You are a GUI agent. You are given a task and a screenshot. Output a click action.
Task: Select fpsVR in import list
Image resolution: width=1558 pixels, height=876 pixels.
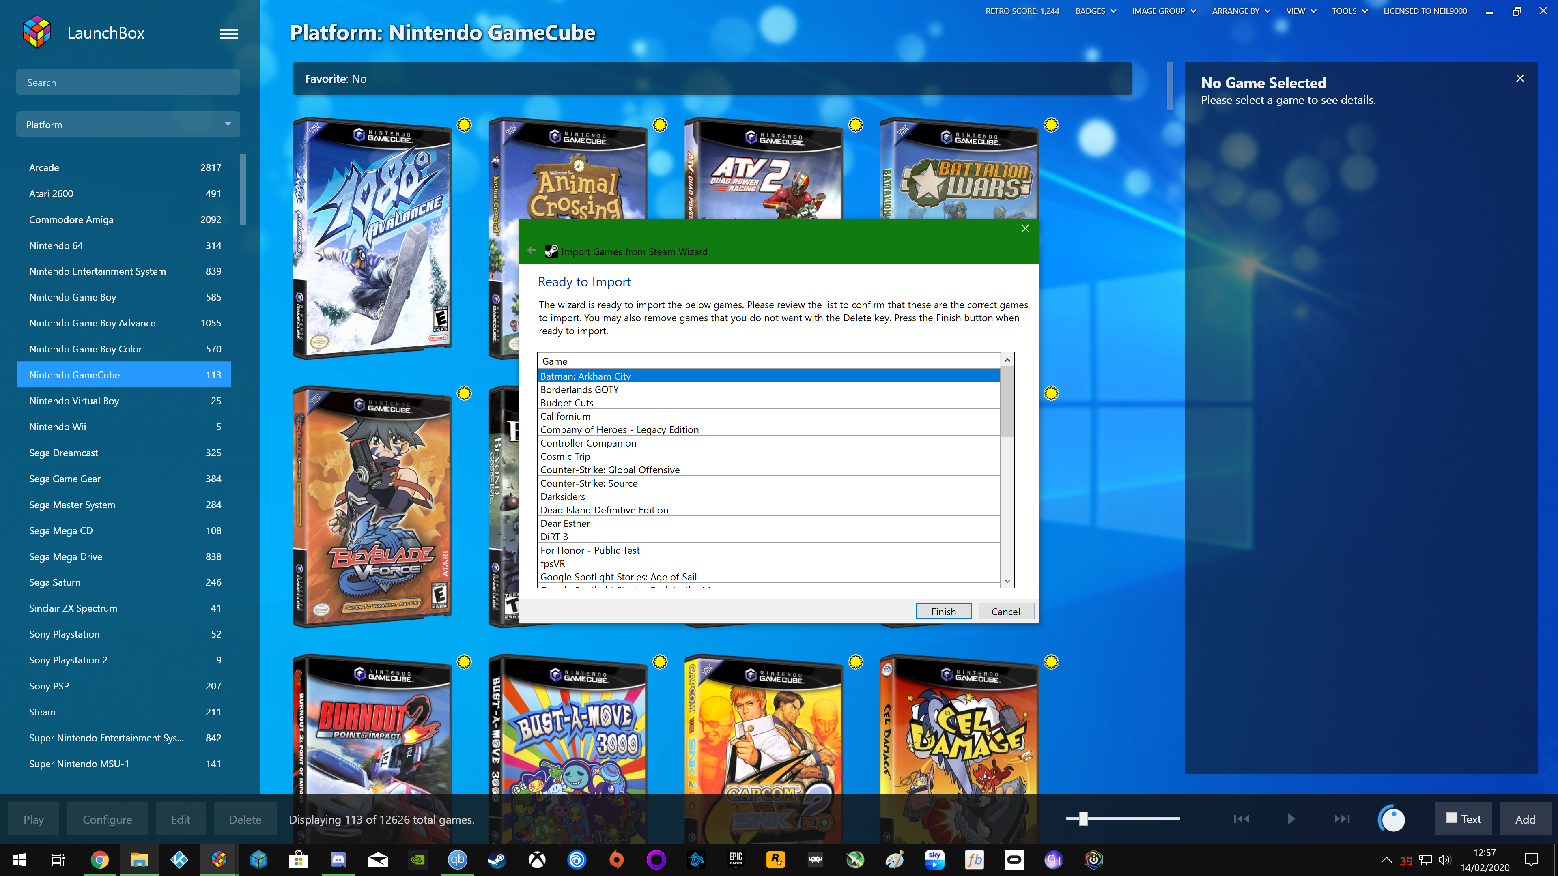[768, 563]
